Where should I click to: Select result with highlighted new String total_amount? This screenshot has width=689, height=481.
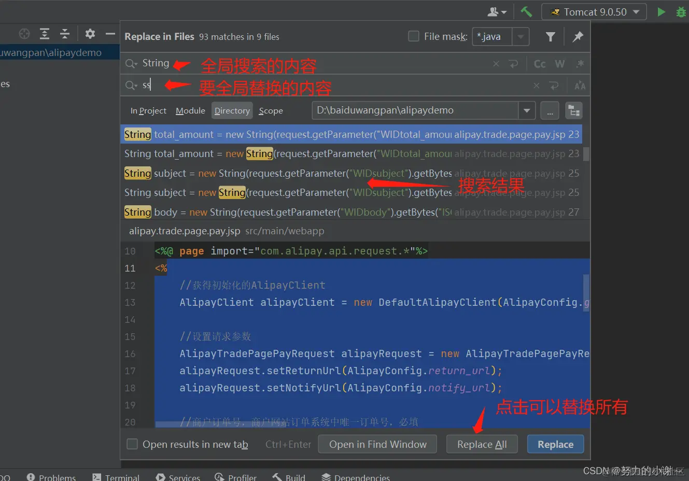pos(351,153)
